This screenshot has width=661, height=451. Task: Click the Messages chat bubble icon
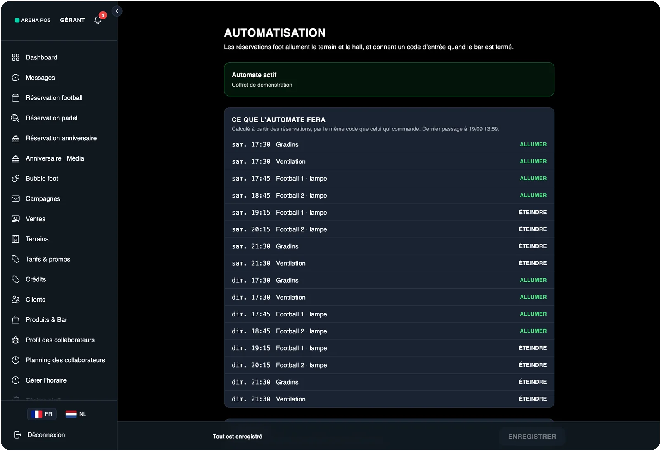coord(16,78)
